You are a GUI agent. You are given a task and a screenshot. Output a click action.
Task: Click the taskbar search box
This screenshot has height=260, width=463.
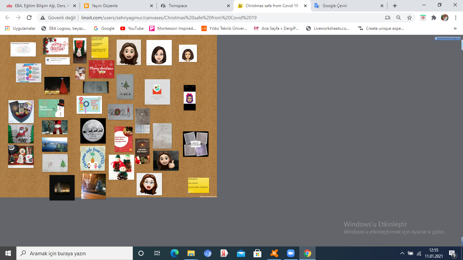pos(75,253)
